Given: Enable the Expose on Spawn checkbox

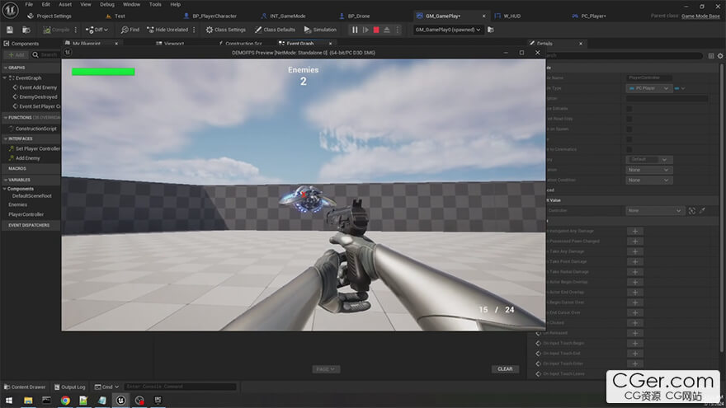Looking at the screenshot, I should 629,129.
